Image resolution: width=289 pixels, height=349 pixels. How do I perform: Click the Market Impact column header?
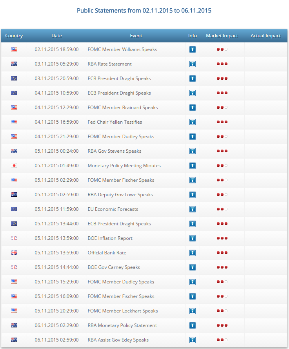point(222,36)
